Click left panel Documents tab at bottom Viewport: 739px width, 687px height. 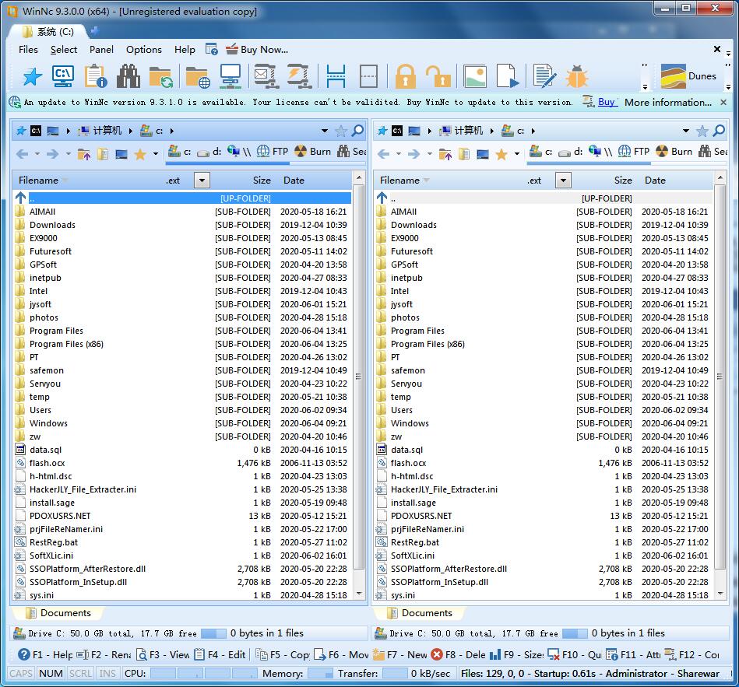tap(58, 612)
